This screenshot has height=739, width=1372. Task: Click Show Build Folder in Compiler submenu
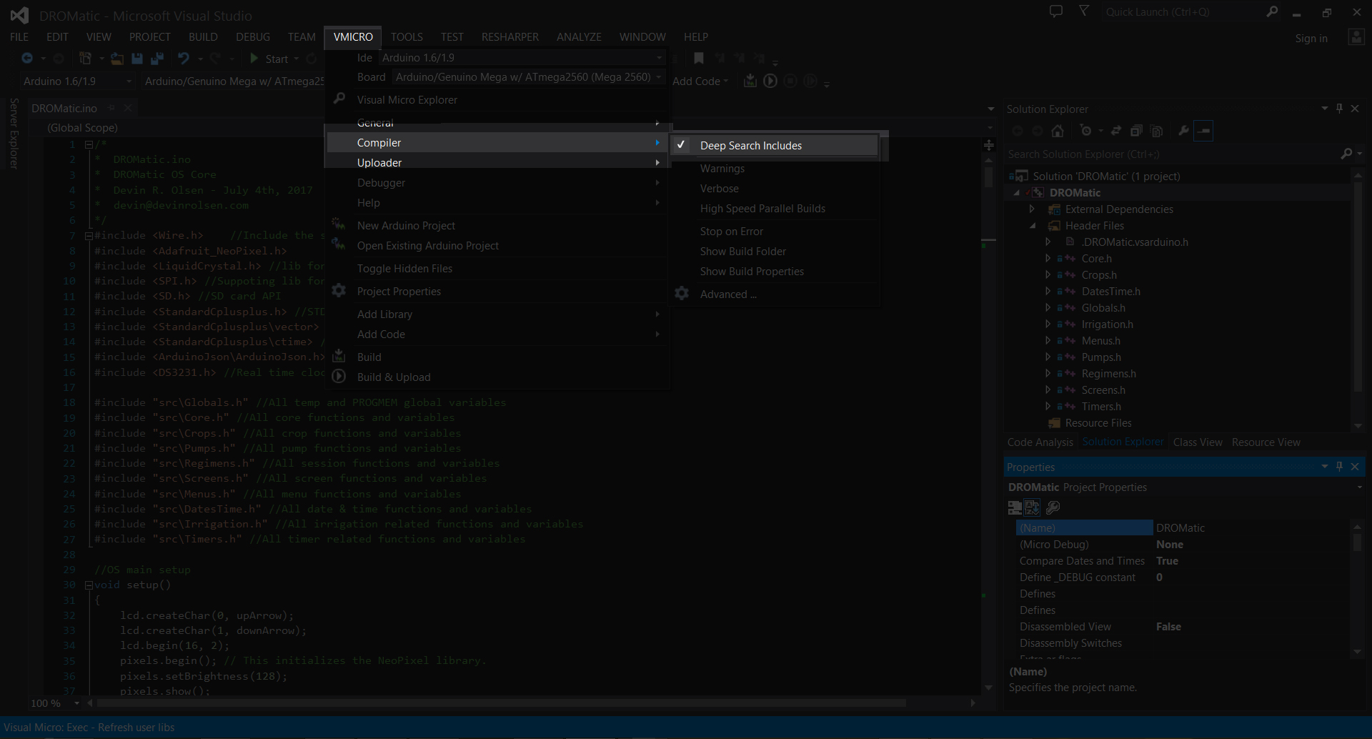775,252
